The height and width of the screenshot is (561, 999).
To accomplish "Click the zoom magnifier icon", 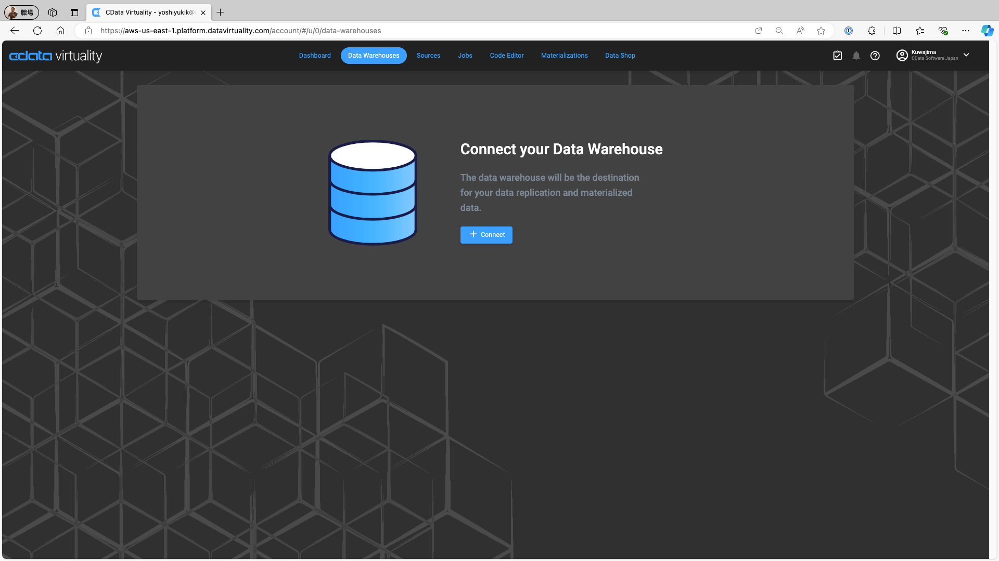I will click(779, 31).
